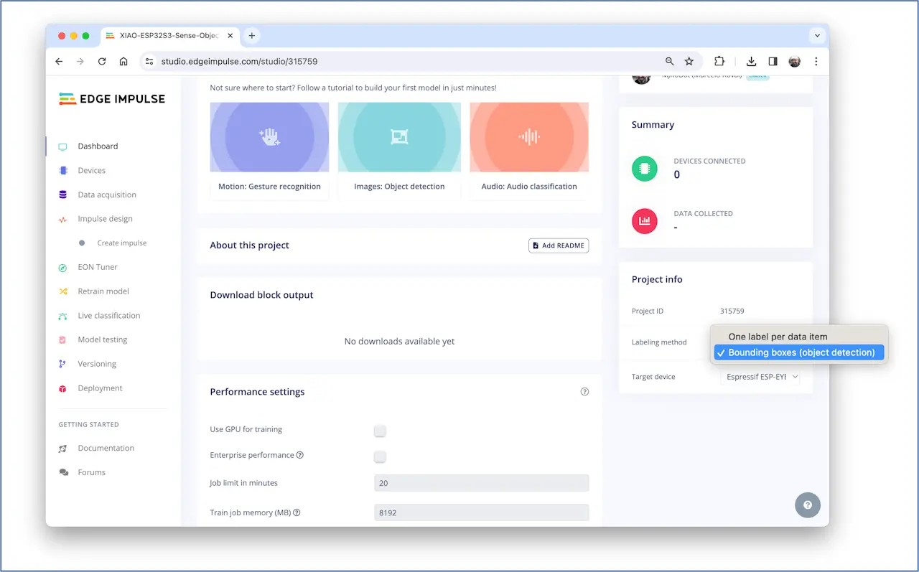Toggle the Enterprise performance checkbox
The width and height of the screenshot is (919, 572).
[380, 456]
